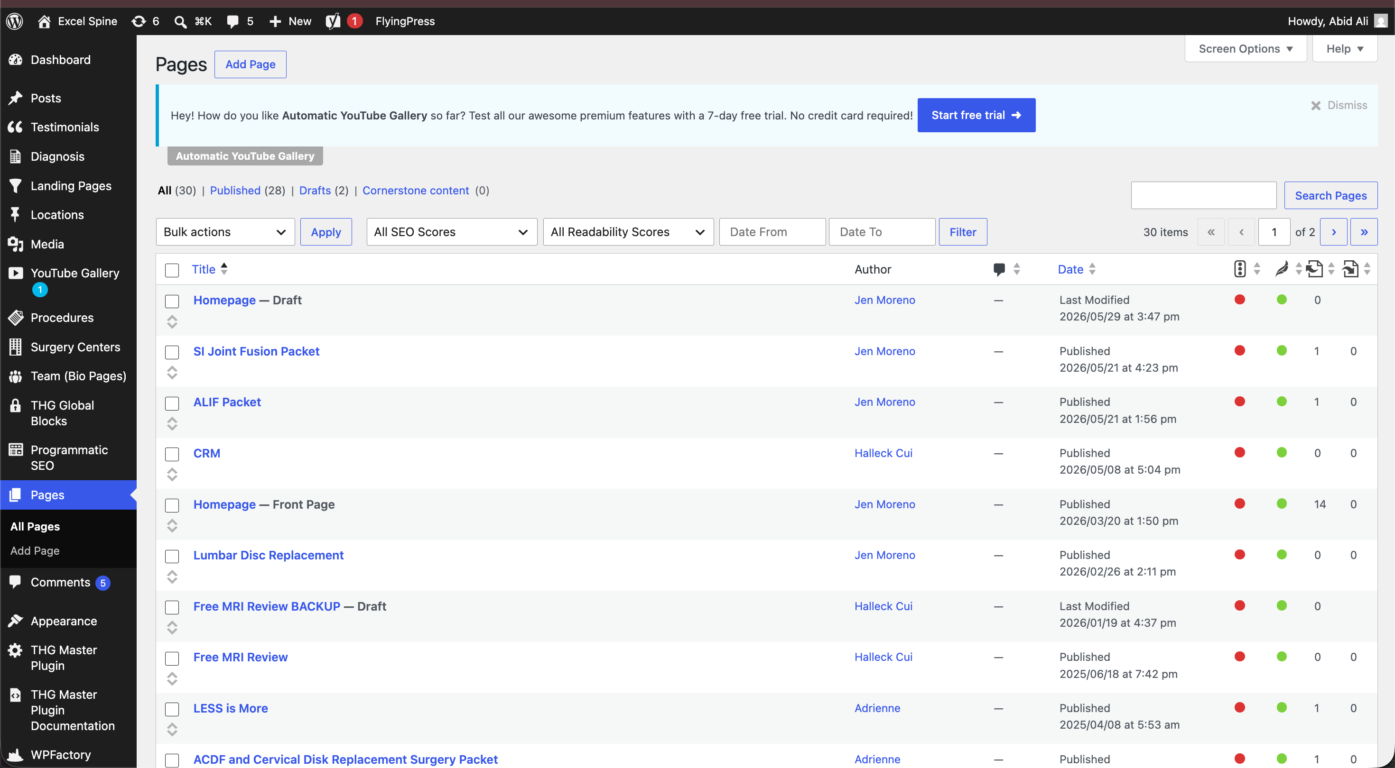The height and width of the screenshot is (768, 1395).
Task: Check the ALIF Packet row checkbox
Action: click(x=172, y=404)
